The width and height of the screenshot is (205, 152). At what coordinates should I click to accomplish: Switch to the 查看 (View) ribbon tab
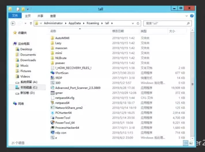pos(53,16)
